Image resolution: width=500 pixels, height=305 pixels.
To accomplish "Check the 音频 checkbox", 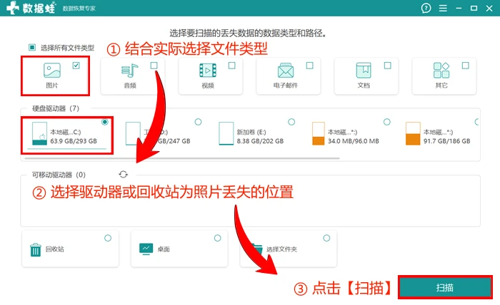I will 154,66.
